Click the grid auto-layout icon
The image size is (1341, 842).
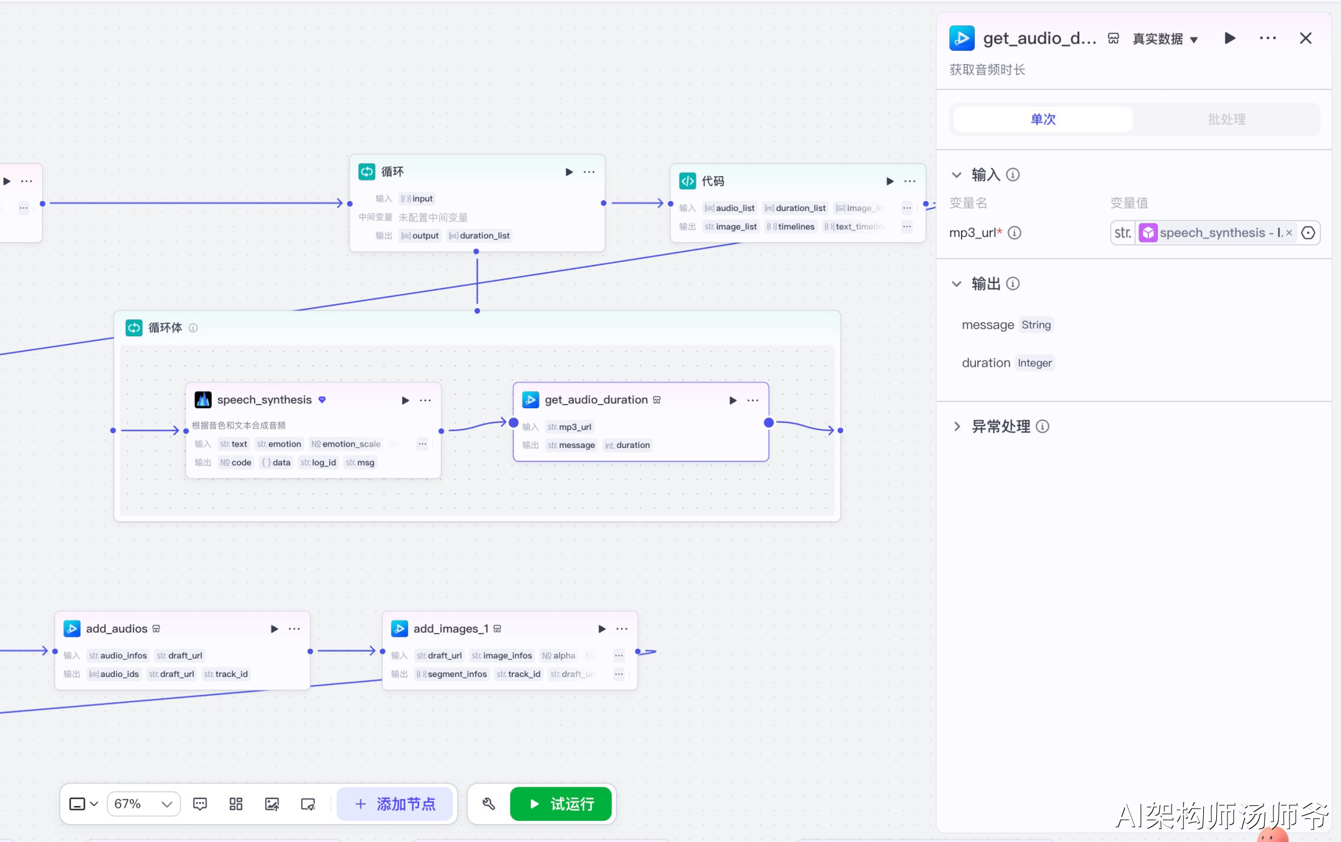pyautogui.click(x=236, y=804)
